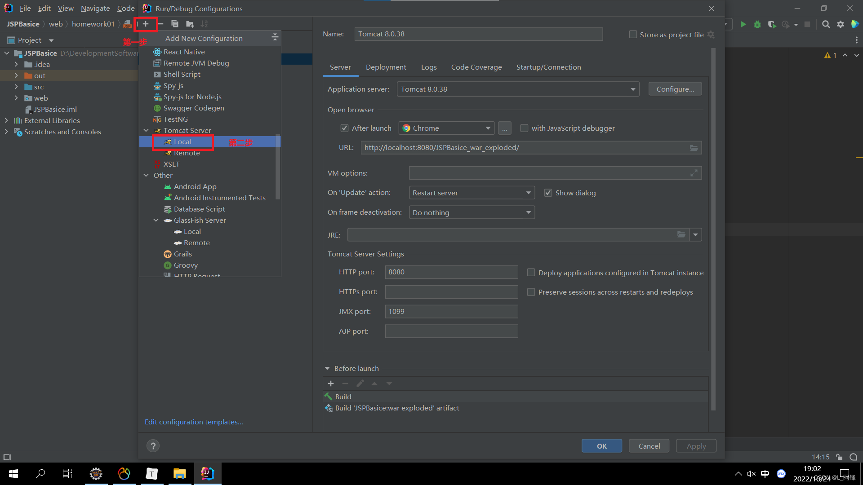Screen dimensions: 863x485
Task: Collapse the GlassFish Server tree node
Action: coord(156,220)
